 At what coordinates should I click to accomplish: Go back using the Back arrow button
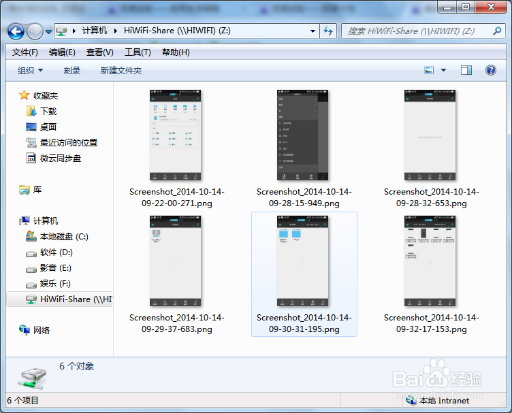tap(16, 32)
